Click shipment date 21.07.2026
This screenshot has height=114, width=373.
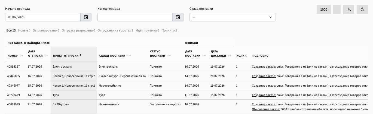coord(35,104)
